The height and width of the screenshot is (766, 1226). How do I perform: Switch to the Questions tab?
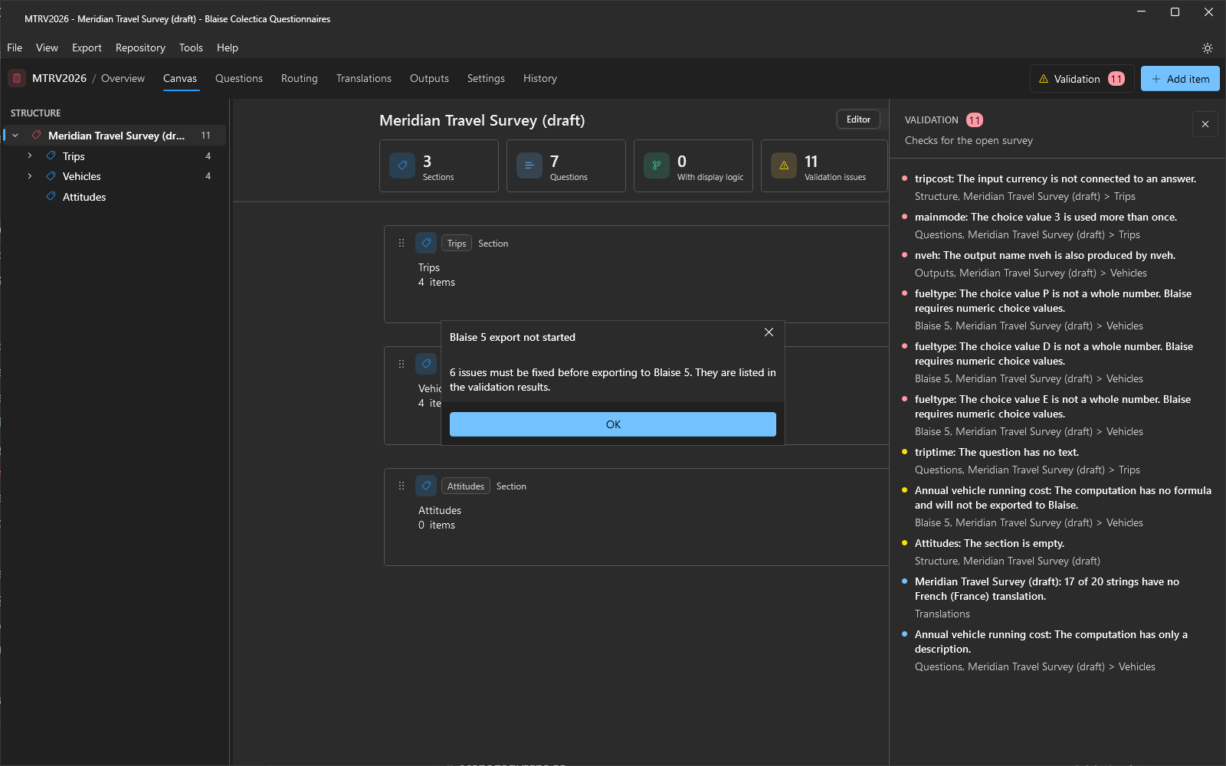tap(239, 78)
